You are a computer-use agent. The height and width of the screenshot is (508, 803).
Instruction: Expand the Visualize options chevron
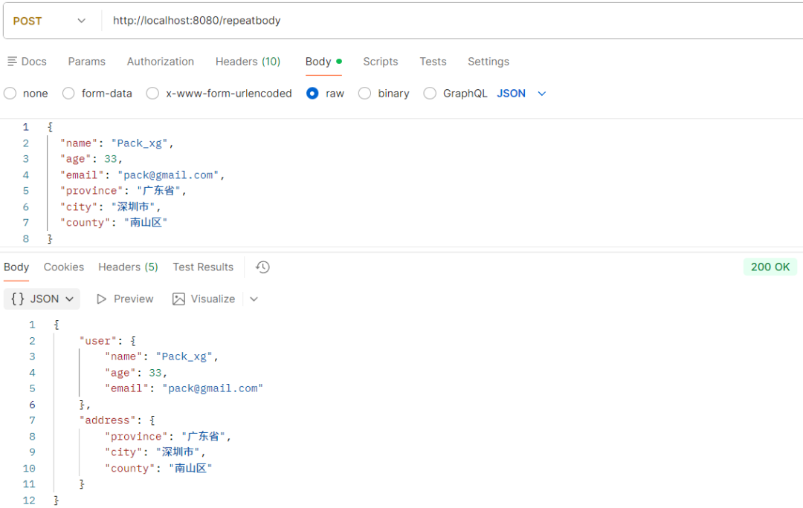(254, 299)
